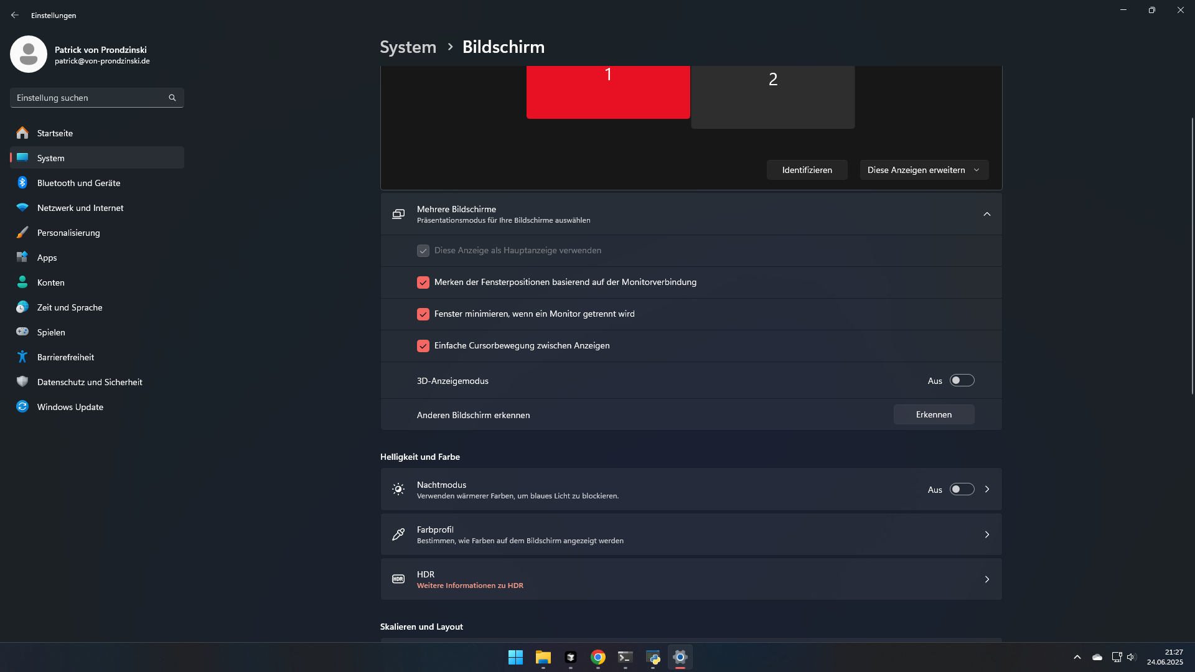Click Weitere Informationen zu HDR link
This screenshot has width=1195, height=672.
[470, 586]
